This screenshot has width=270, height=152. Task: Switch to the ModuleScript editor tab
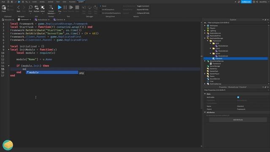pos(42,20)
